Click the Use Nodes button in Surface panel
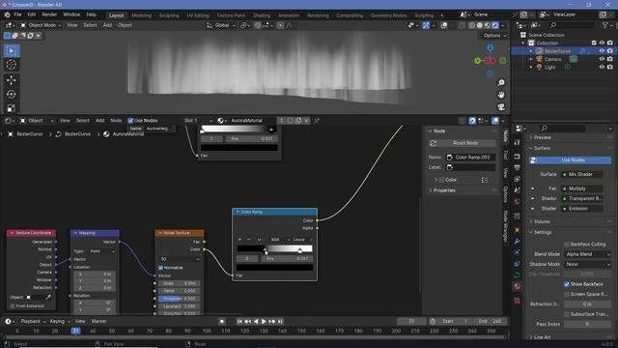This screenshot has width=618, height=348. coord(570,160)
